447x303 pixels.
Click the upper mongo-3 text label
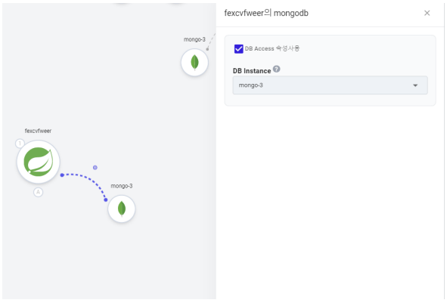(x=194, y=39)
